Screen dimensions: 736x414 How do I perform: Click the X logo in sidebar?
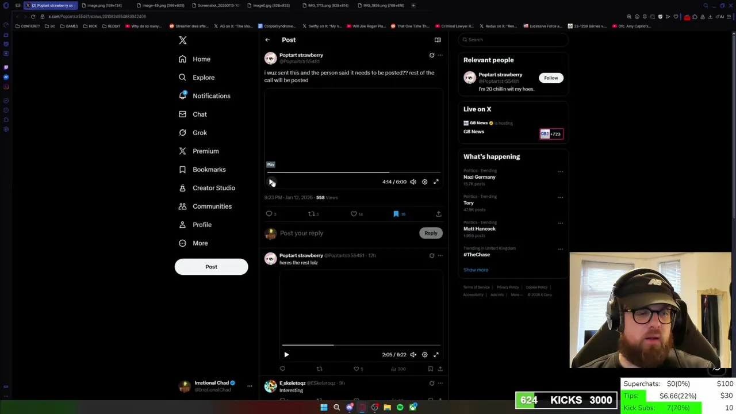(x=183, y=40)
